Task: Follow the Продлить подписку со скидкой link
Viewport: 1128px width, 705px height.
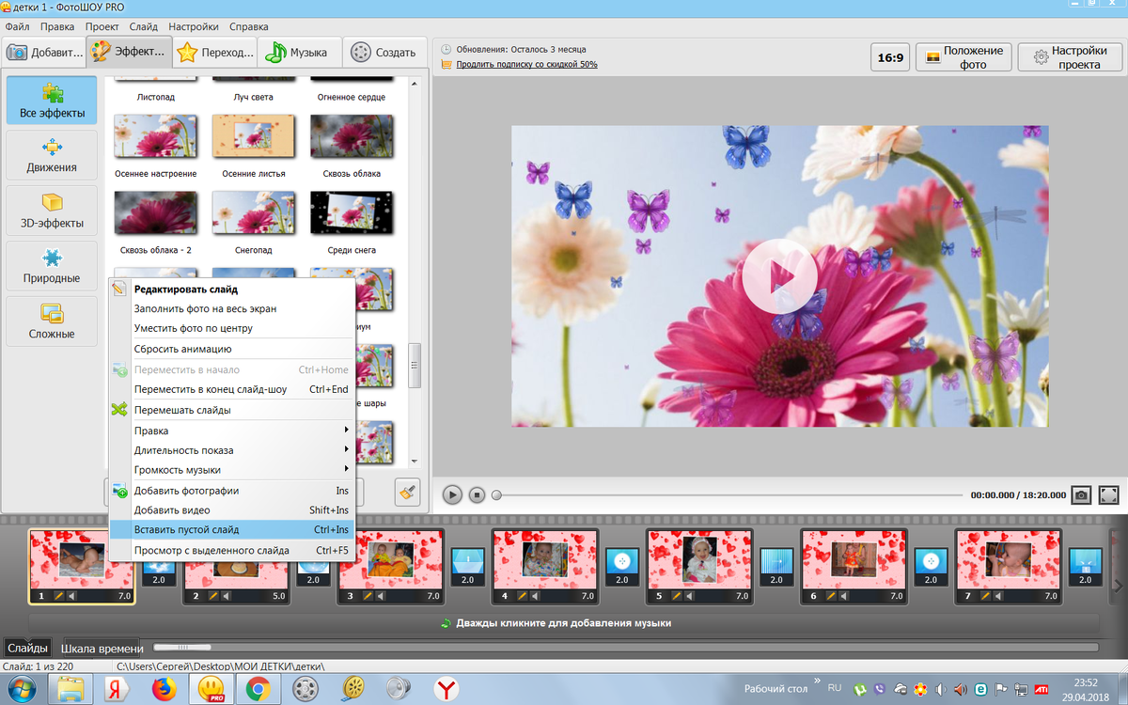Action: 526,65
